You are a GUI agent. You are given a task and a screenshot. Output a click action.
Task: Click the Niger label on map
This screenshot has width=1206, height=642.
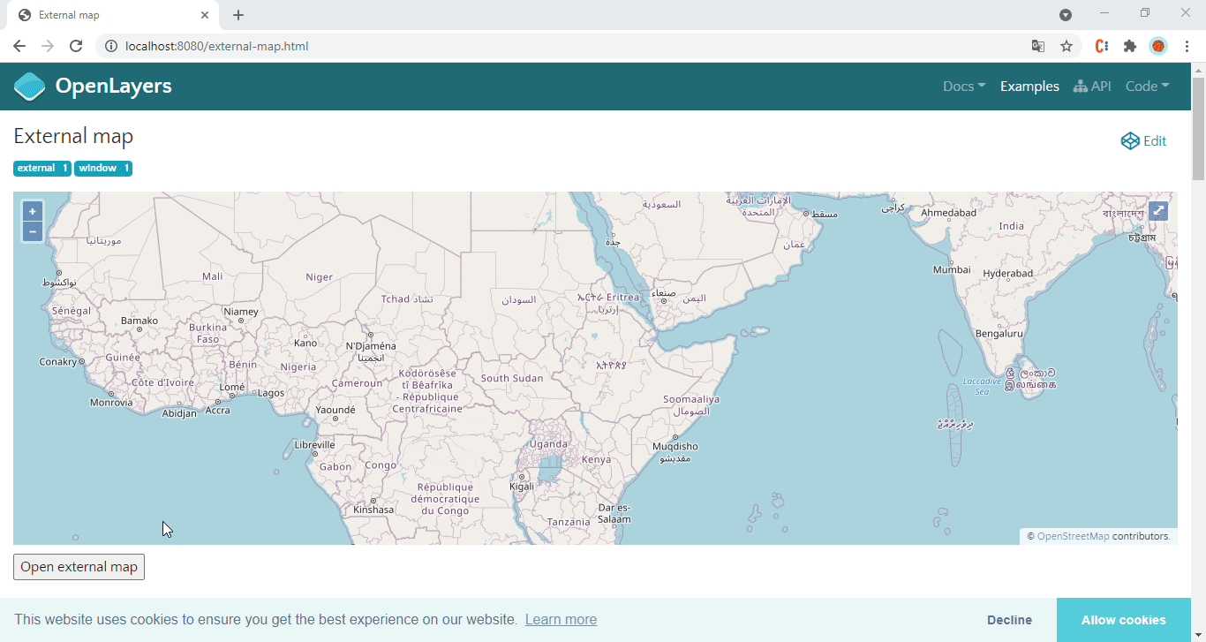point(319,276)
